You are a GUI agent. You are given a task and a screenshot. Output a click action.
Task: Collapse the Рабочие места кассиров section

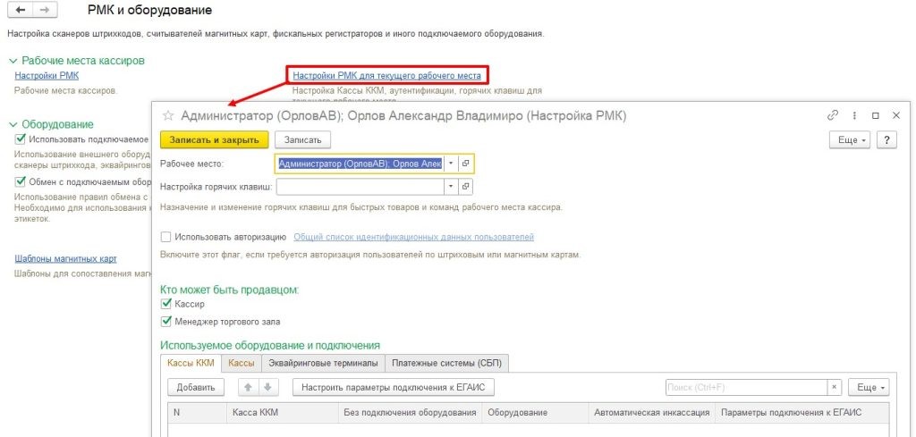13,61
